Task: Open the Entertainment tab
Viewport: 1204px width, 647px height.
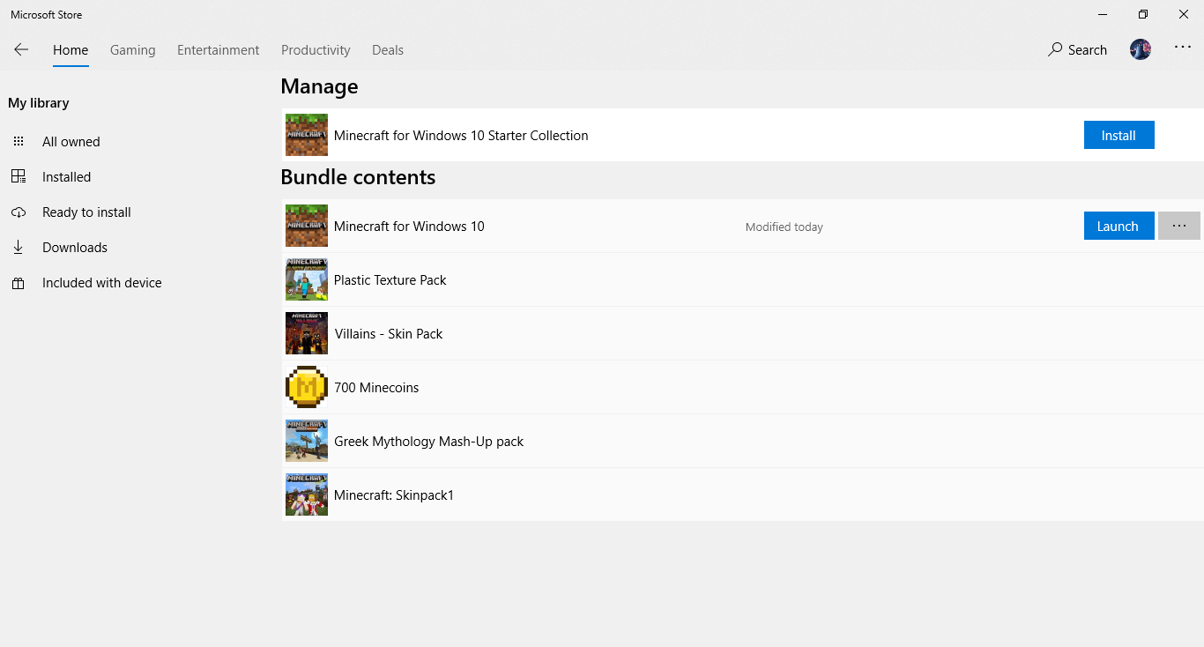Action: pos(219,50)
